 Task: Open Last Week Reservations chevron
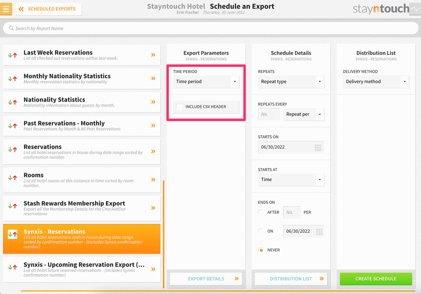153,55
